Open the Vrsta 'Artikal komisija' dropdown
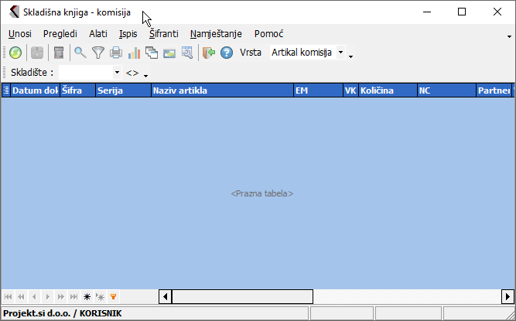 (x=340, y=53)
